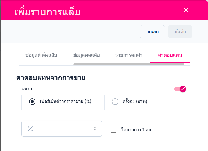The image size is (208, 151).
Task: Toggle the ผู้ขาย switch off
Action: pos(180,89)
